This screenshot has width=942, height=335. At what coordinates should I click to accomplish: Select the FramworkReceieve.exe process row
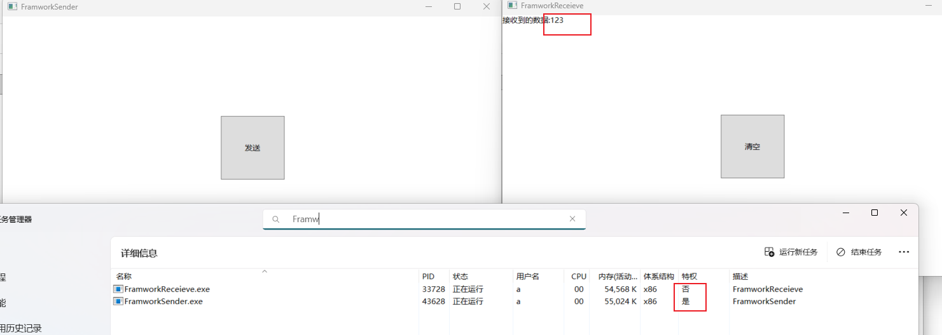coord(167,289)
